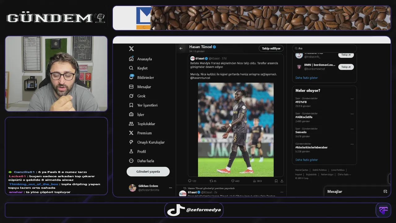Image resolution: width=396 pixels, height=223 pixels.
Task: Open options for the #AliKocIstifa trend
Action: point(352,114)
